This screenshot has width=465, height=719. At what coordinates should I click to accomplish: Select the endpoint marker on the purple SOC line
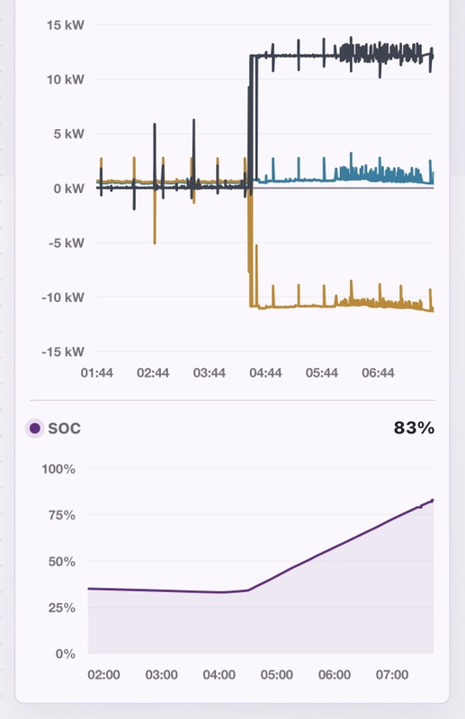[x=433, y=501]
